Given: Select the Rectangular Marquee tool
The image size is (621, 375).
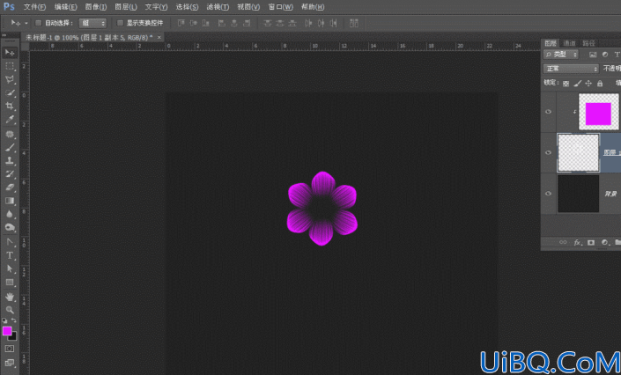Looking at the screenshot, I should (10, 66).
